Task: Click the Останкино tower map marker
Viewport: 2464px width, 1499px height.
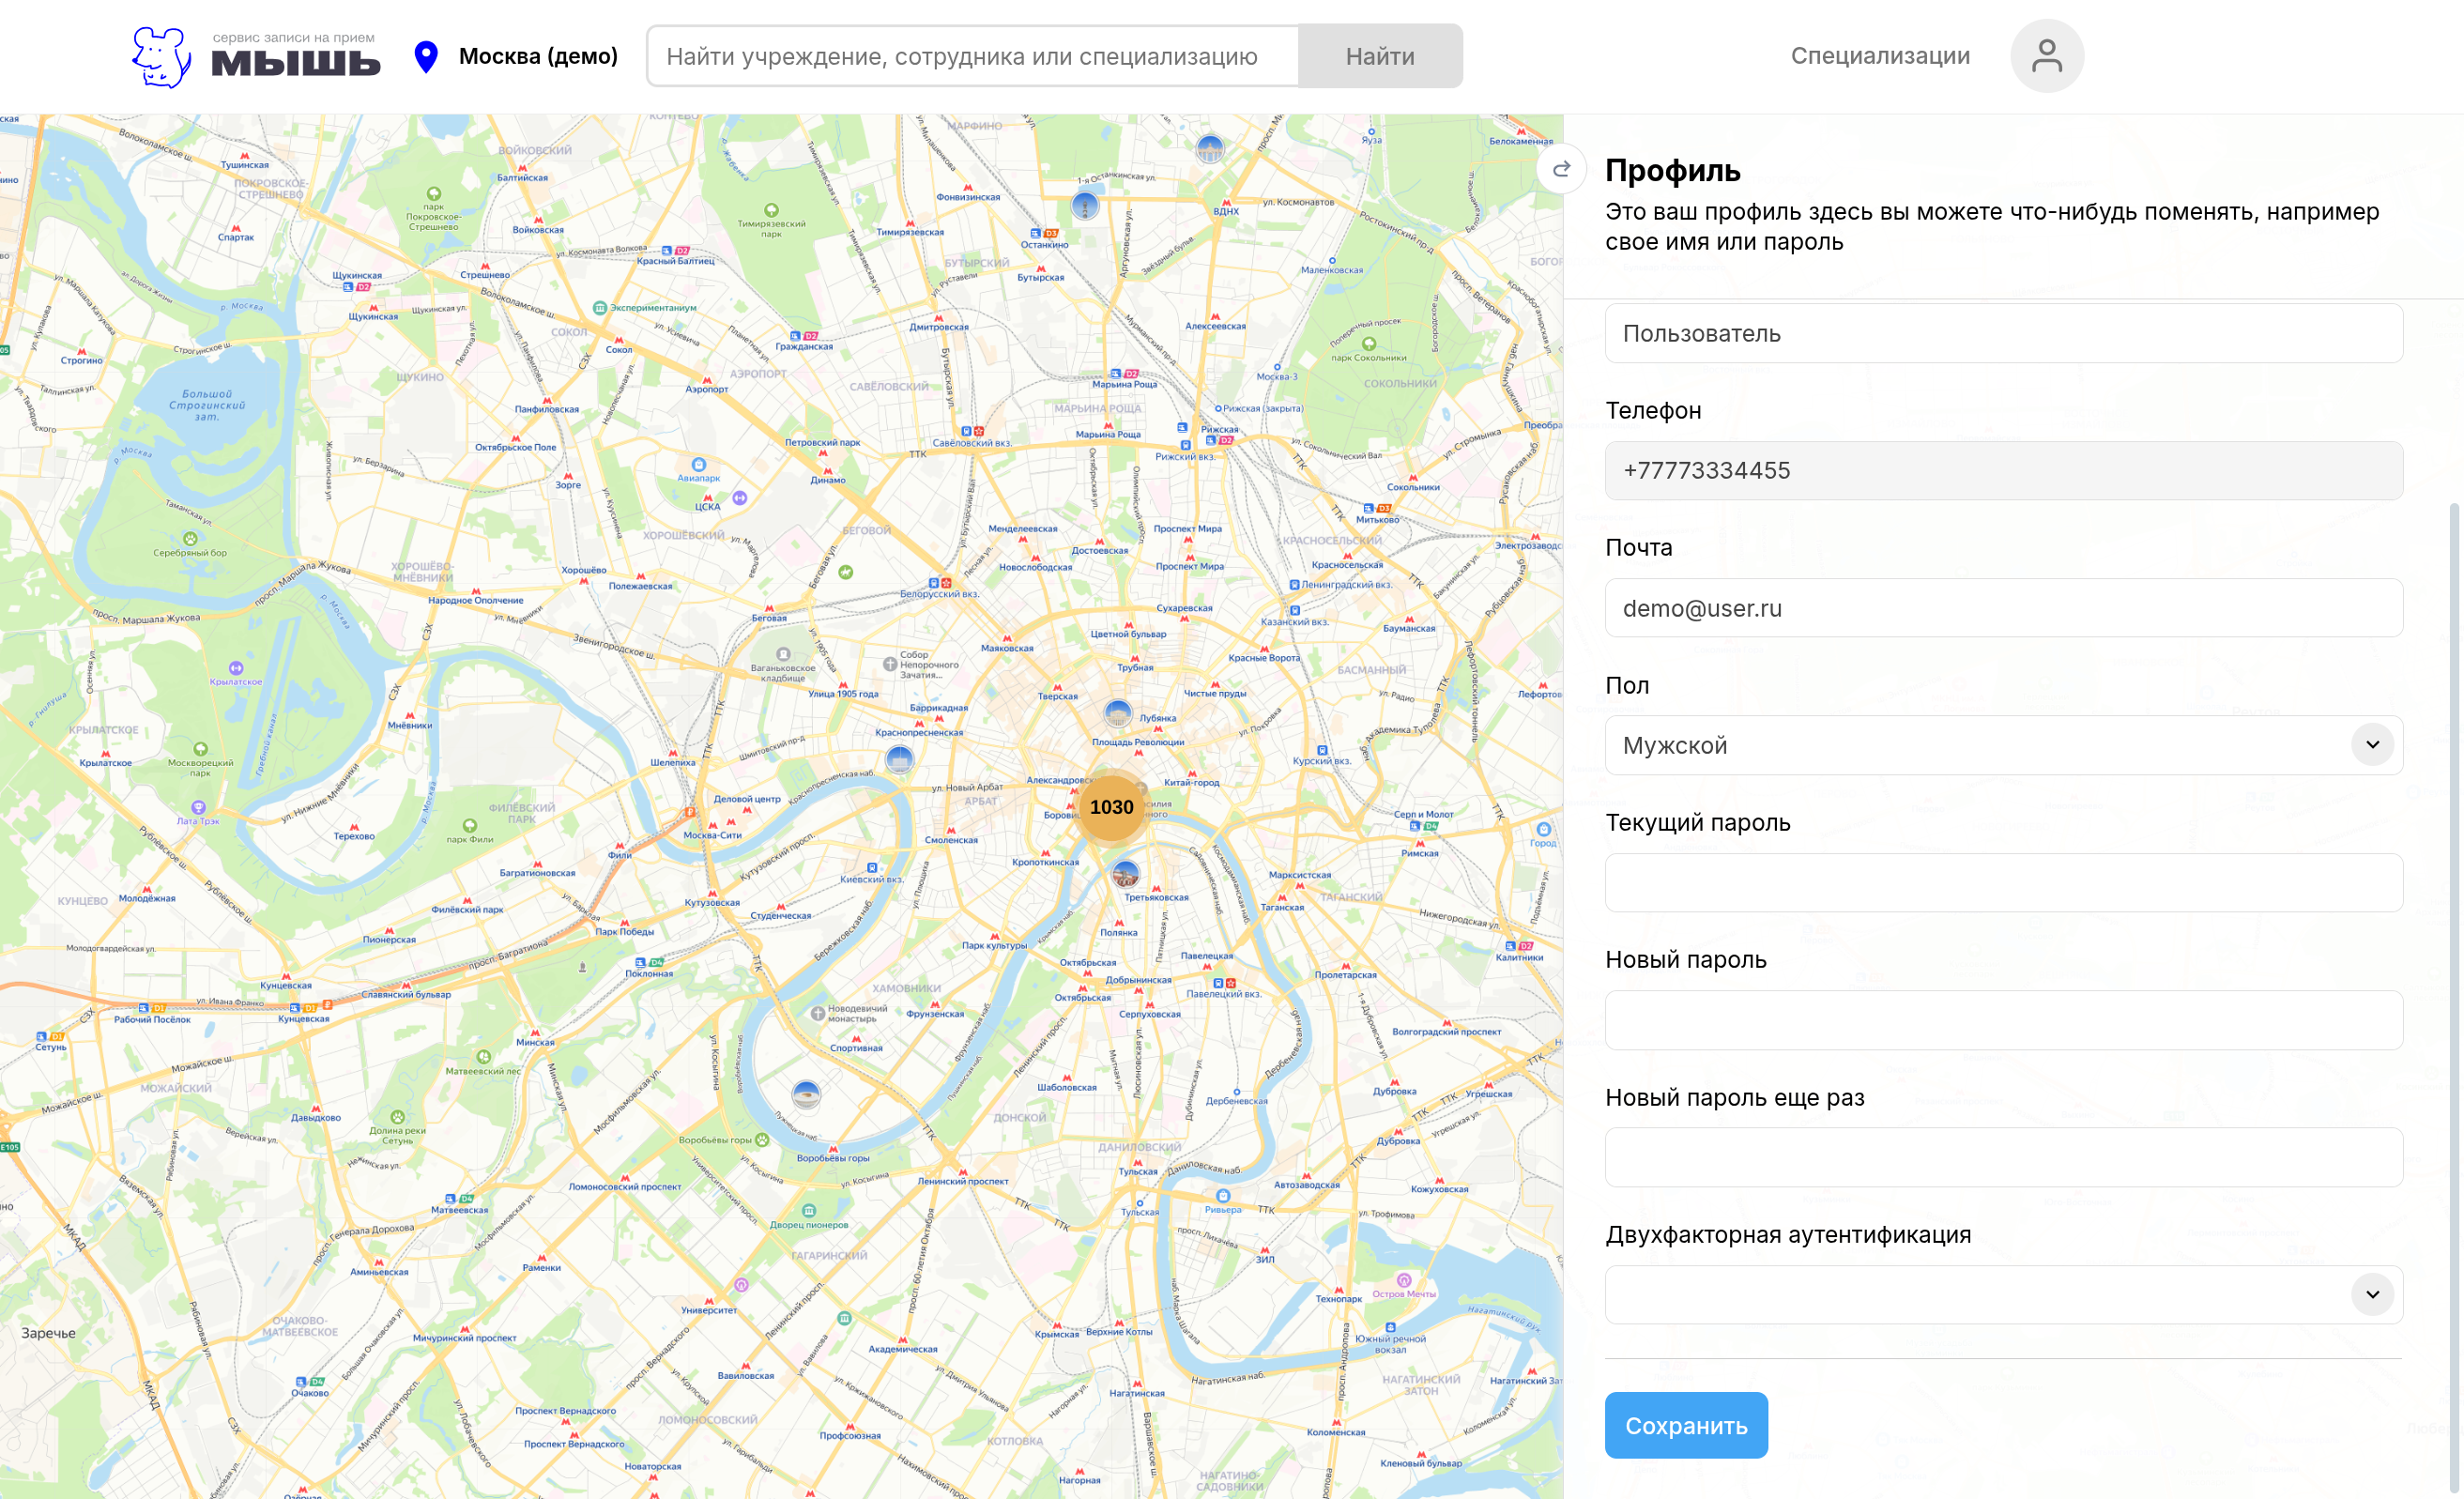Action: 1084,206
